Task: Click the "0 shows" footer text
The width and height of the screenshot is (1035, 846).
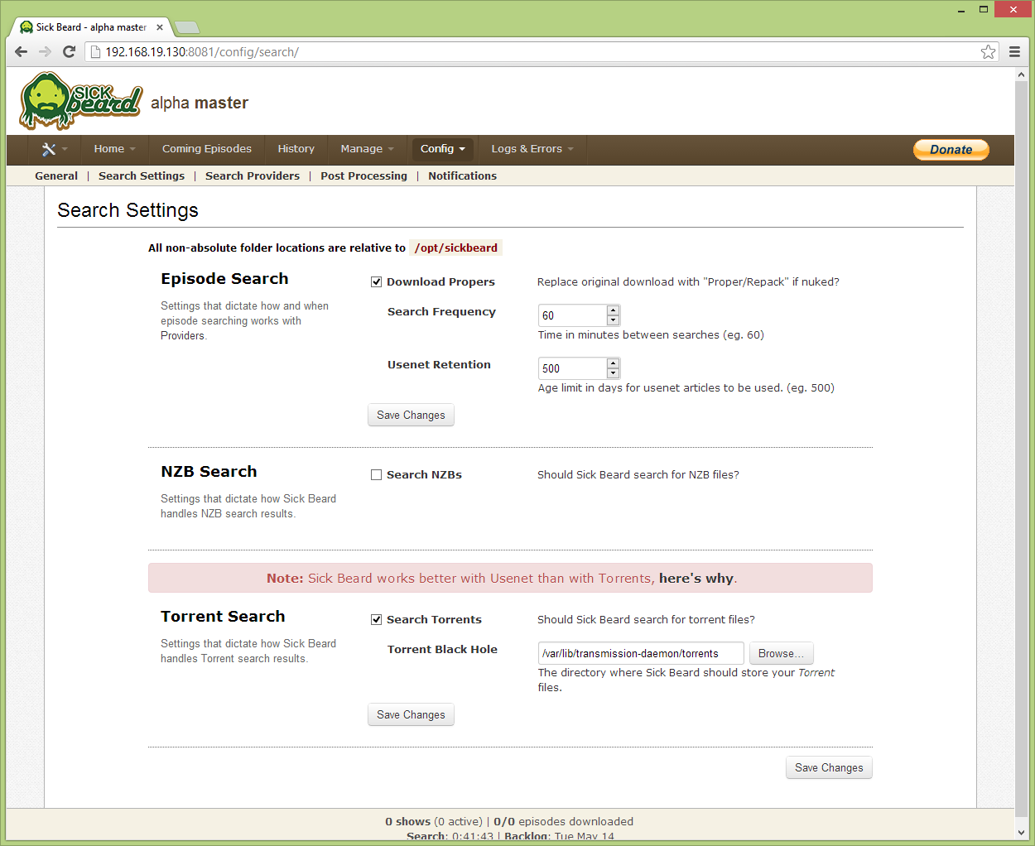Action: click(407, 822)
